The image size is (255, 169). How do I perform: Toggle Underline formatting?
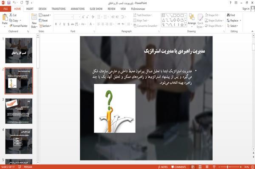(x=64, y=24)
